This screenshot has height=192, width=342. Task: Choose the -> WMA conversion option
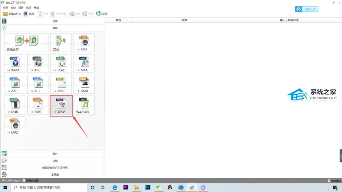tap(15, 63)
